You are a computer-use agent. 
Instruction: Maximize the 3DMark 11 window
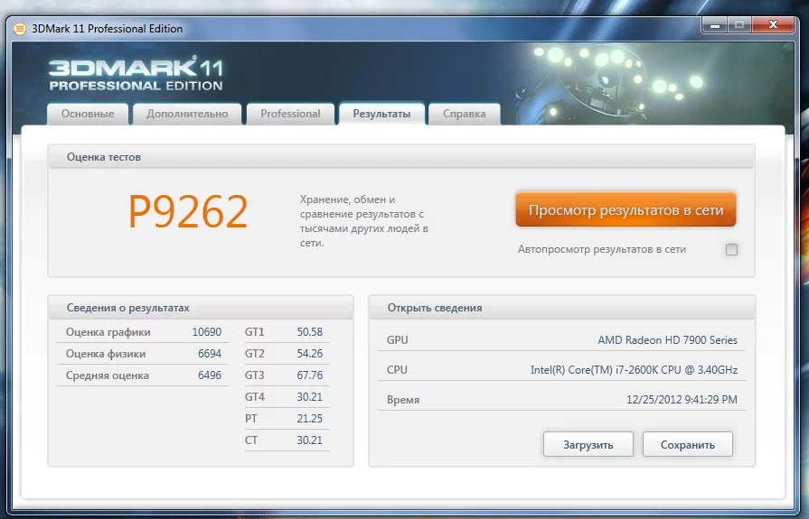coord(739,25)
